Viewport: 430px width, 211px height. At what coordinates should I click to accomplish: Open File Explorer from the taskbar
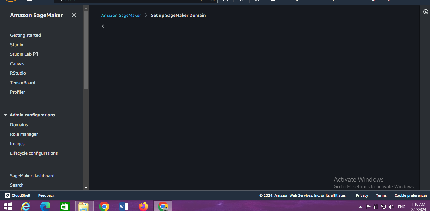(x=84, y=206)
